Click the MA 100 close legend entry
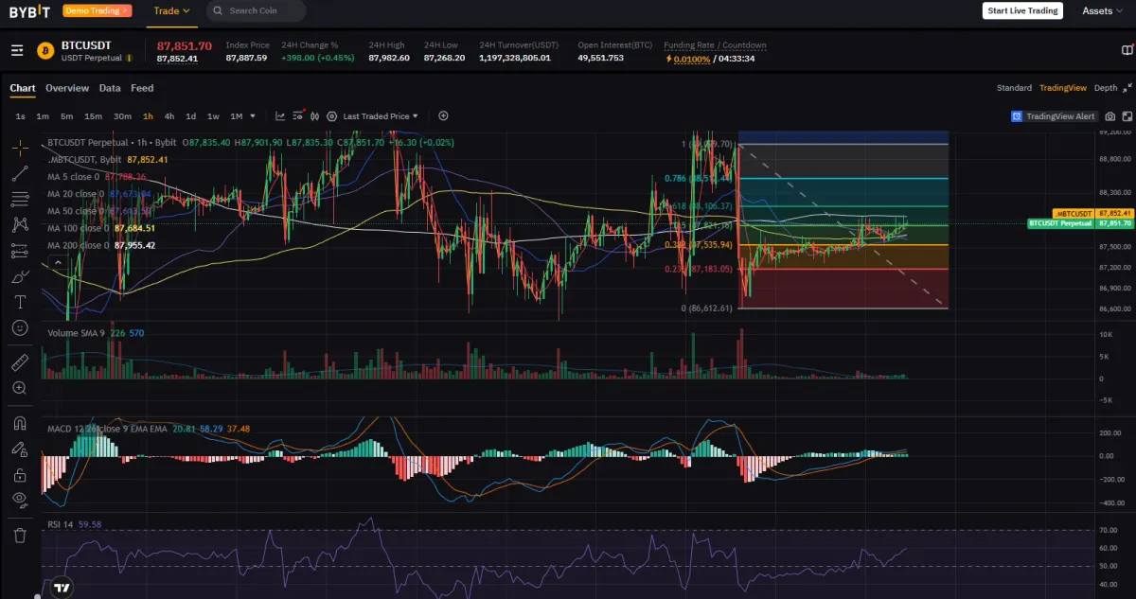This screenshot has height=599, width=1136. 101,228
